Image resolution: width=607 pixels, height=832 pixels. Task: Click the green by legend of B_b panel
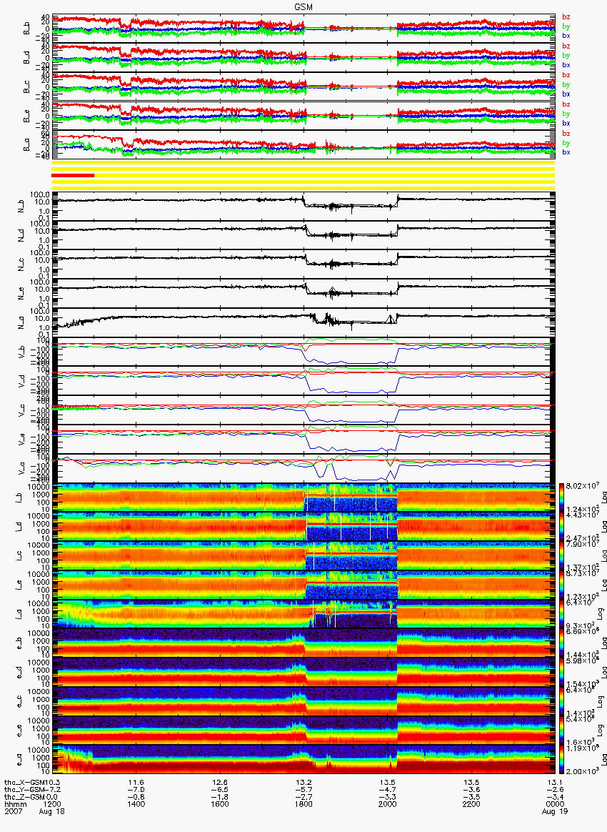click(x=566, y=26)
